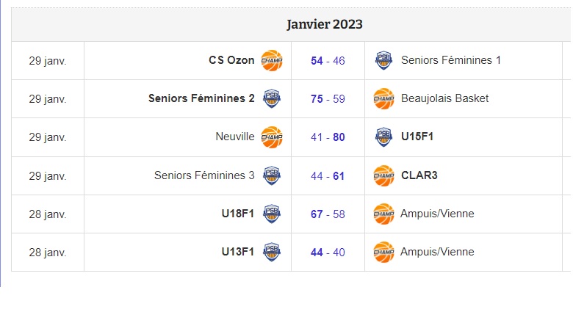
Task: Click the Janvier 2023 table header
Action: pyautogui.click(x=325, y=24)
